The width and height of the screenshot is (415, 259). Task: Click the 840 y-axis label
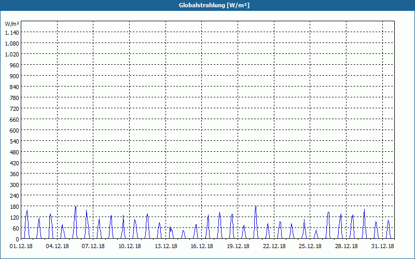pos(15,87)
